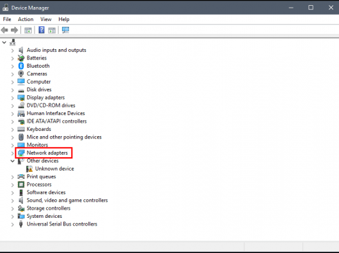Click the Print queues printer icon
This screenshot has width=339, height=253.
click(x=21, y=176)
